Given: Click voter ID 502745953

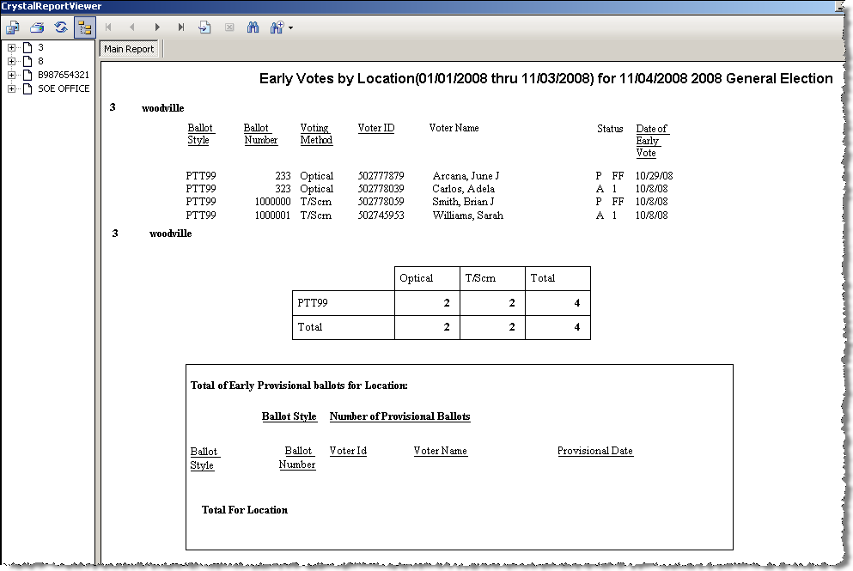Looking at the screenshot, I should coord(381,216).
